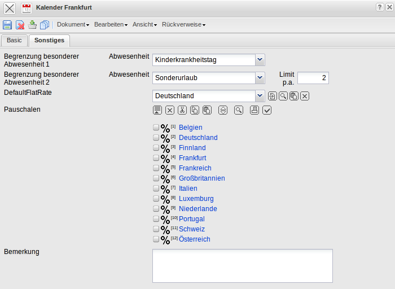The image size is (395, 289).
Task: Clear DefaultFlatRate with the X icon
Action: click(x=305, y=96)
